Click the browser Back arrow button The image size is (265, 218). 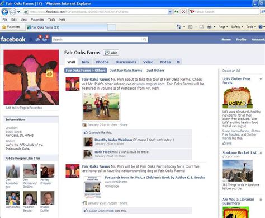click(x=4, y=12)
